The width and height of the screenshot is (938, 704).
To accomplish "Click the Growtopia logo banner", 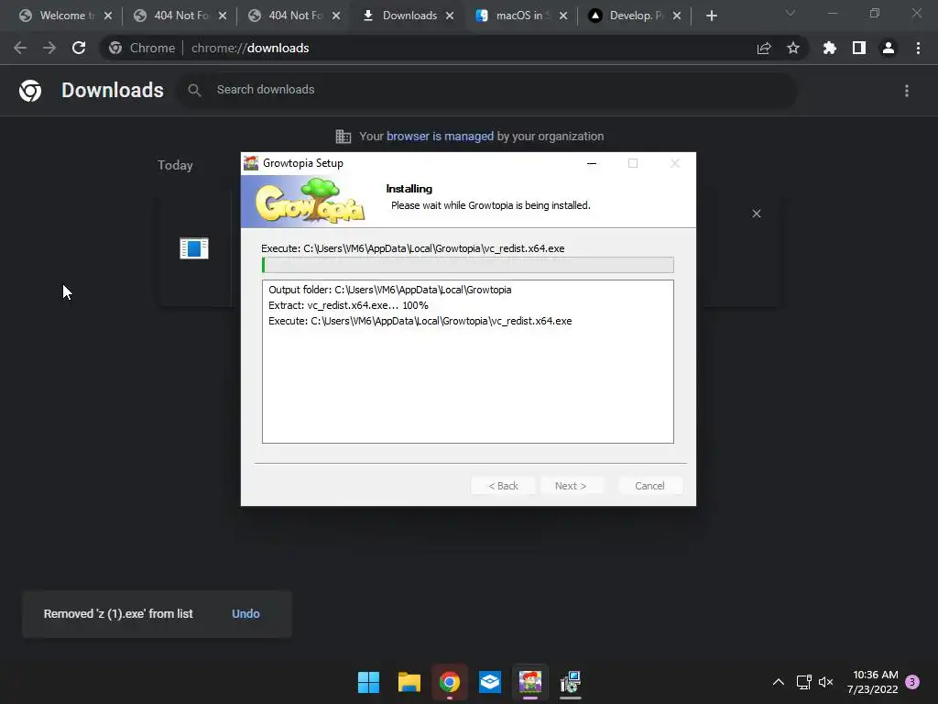I will [x=310, y=202].
